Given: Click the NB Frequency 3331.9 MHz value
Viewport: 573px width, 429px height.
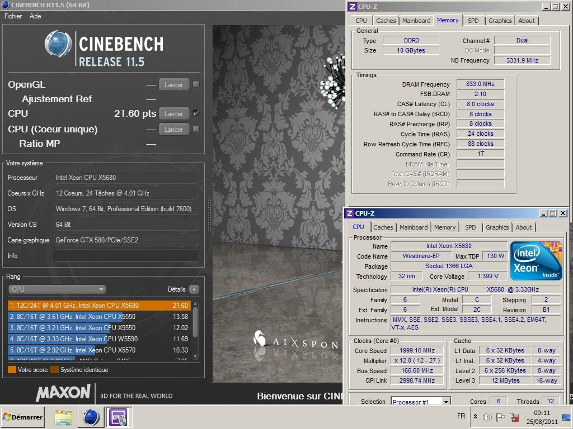Looking at the screenshot, I should (x=522, y=60).
